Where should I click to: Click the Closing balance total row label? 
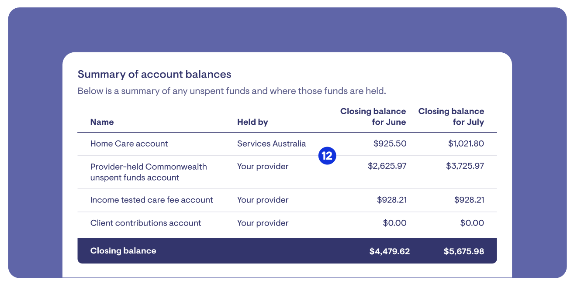click(x=123, y=251)
